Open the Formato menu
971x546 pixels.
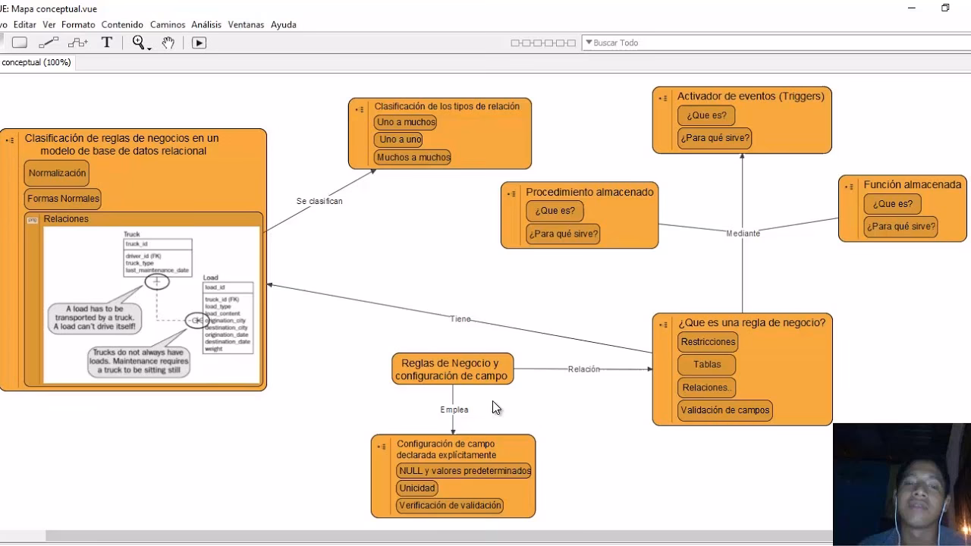[78, 24]
